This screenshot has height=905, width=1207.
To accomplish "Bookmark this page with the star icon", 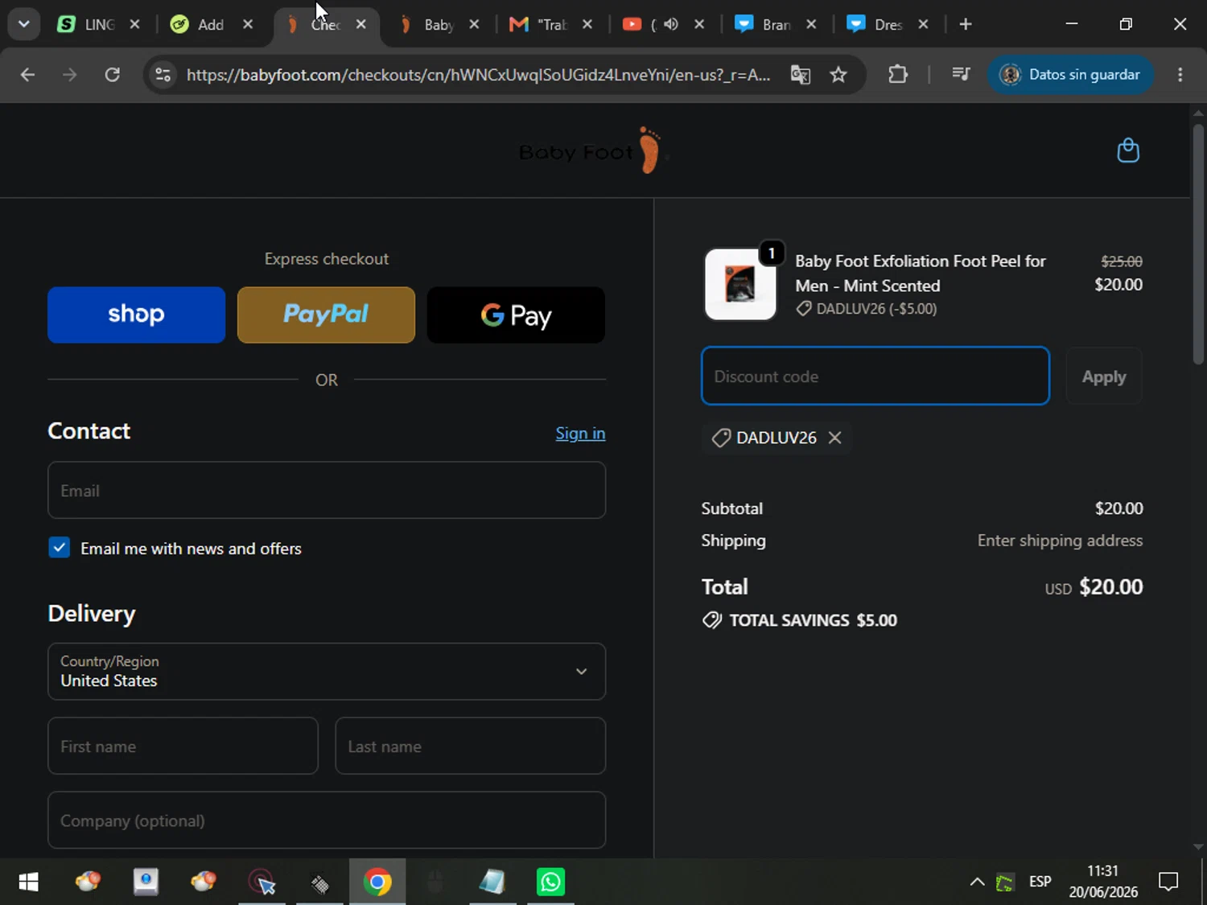I will point(838,75).
